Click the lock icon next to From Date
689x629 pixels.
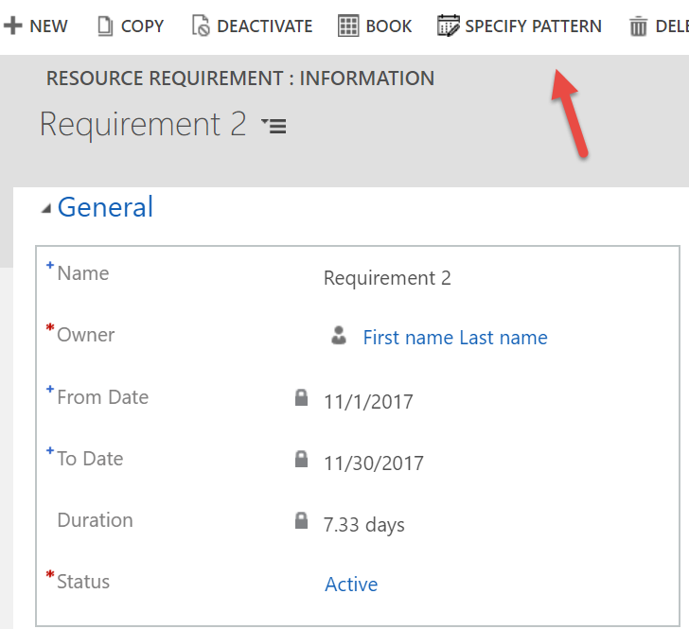coord(302,398)
